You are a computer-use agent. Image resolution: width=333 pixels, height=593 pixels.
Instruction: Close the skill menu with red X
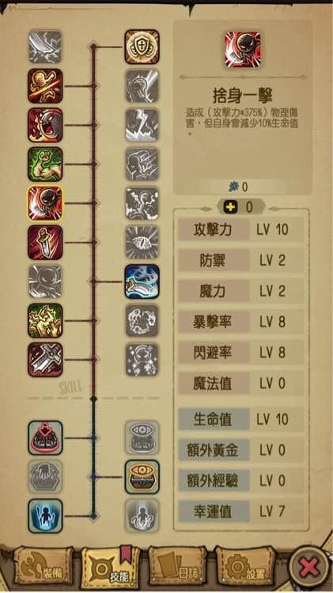(309, 567)
